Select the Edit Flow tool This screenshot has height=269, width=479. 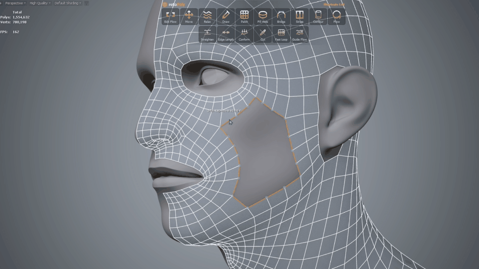point(171,16)
